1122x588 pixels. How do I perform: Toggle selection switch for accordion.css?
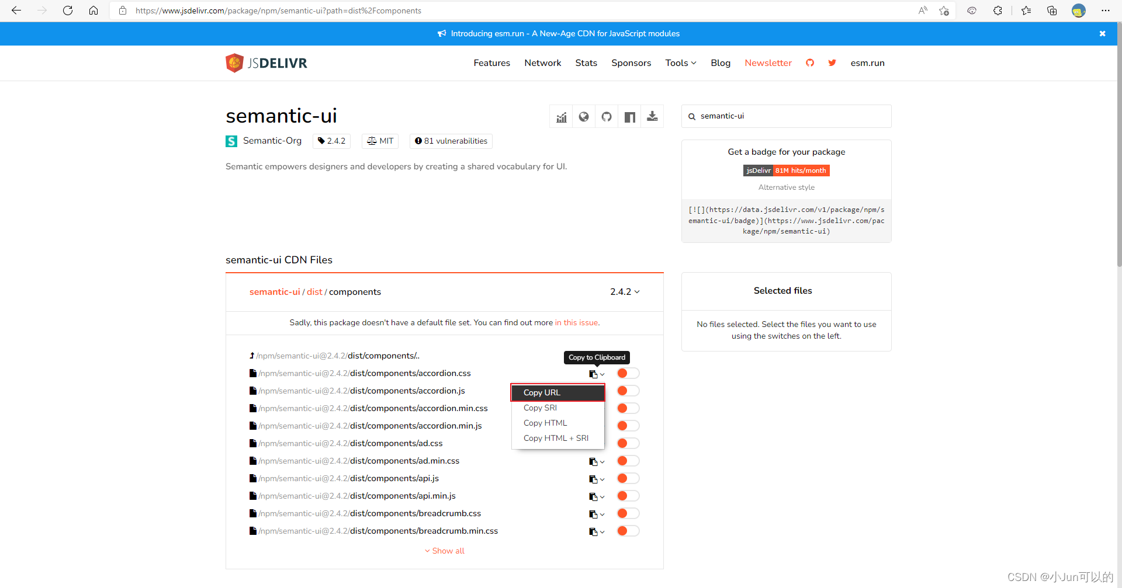coord(628,373)
